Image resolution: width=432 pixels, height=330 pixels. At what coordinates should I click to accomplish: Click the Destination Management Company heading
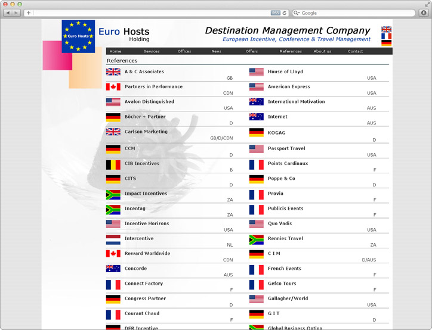[288, 30]
